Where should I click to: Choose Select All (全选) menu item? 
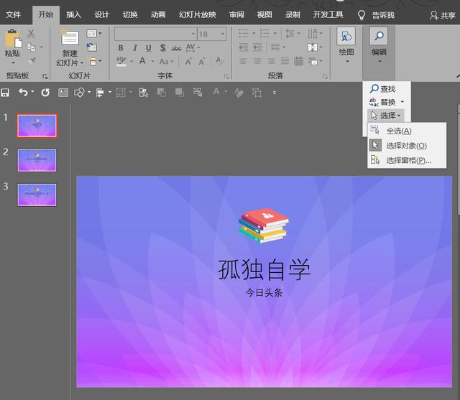(x=407, y=131)
